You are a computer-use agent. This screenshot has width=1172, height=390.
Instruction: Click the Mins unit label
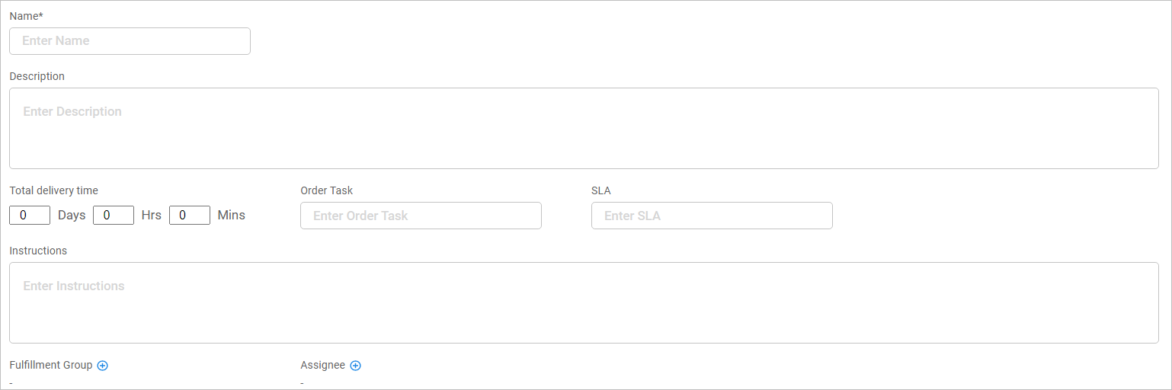pyautogui.click(x=232, y=215)
